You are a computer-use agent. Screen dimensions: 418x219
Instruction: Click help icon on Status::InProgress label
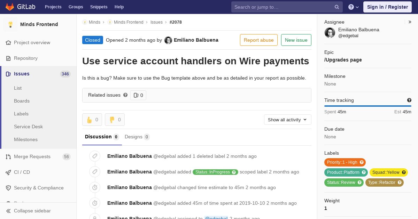pyautogui.click(x=234, y=172)
